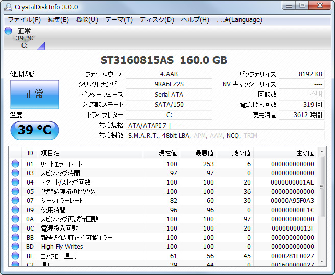Image resolution: width=335 pixels, height=275 pixels.
Task: Click status orb for ID 01 リードエラーレート
Action: 15,164
